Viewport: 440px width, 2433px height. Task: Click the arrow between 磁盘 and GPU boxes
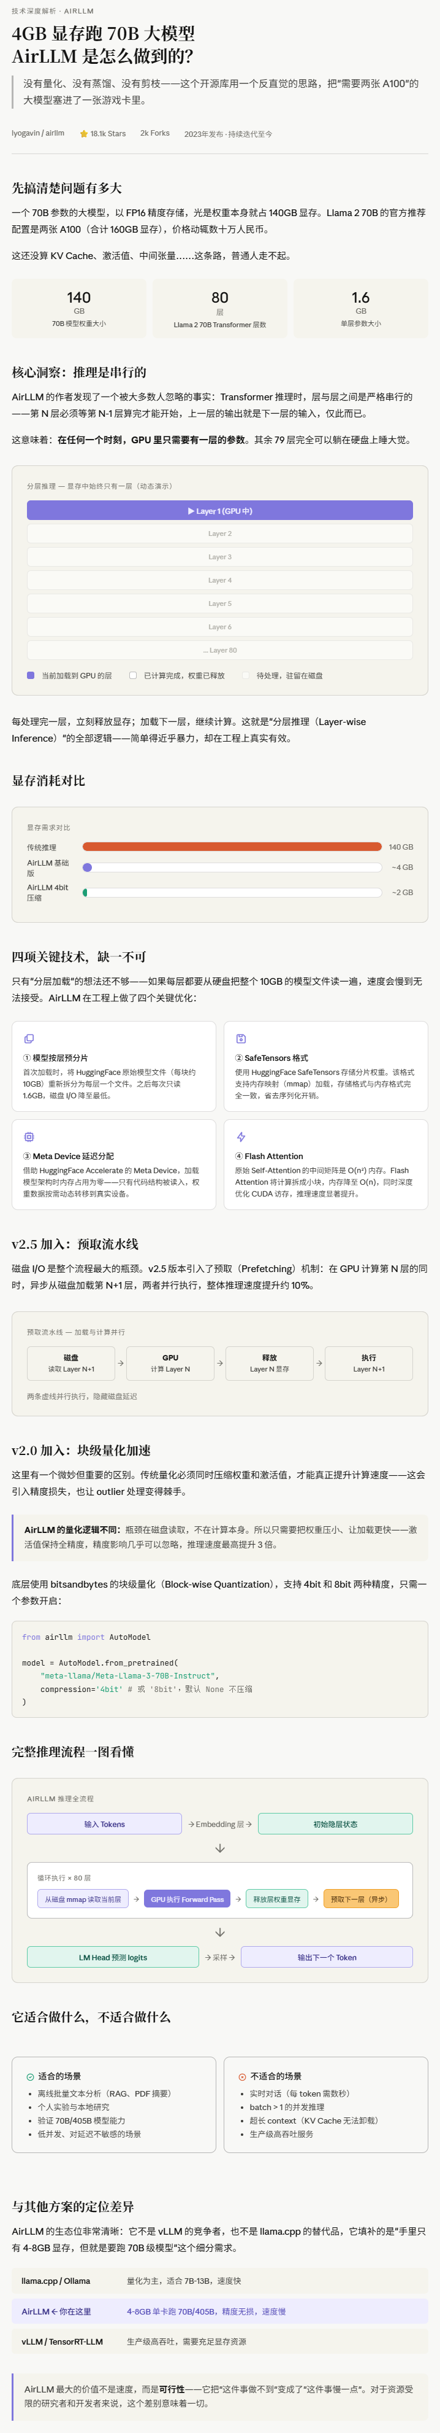(121, 1363)
